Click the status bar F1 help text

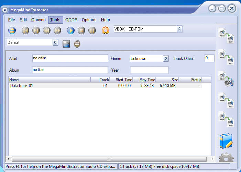60,167
